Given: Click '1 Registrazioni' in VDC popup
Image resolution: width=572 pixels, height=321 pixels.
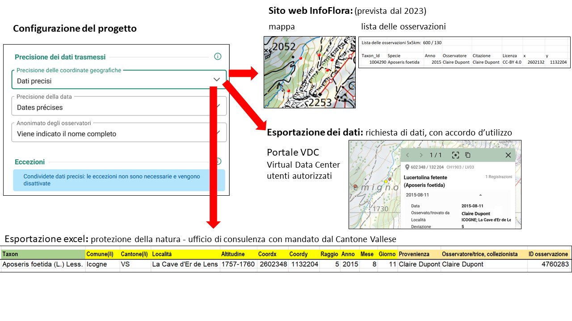Looking at the screenshot, I should [x=499, y=177].
